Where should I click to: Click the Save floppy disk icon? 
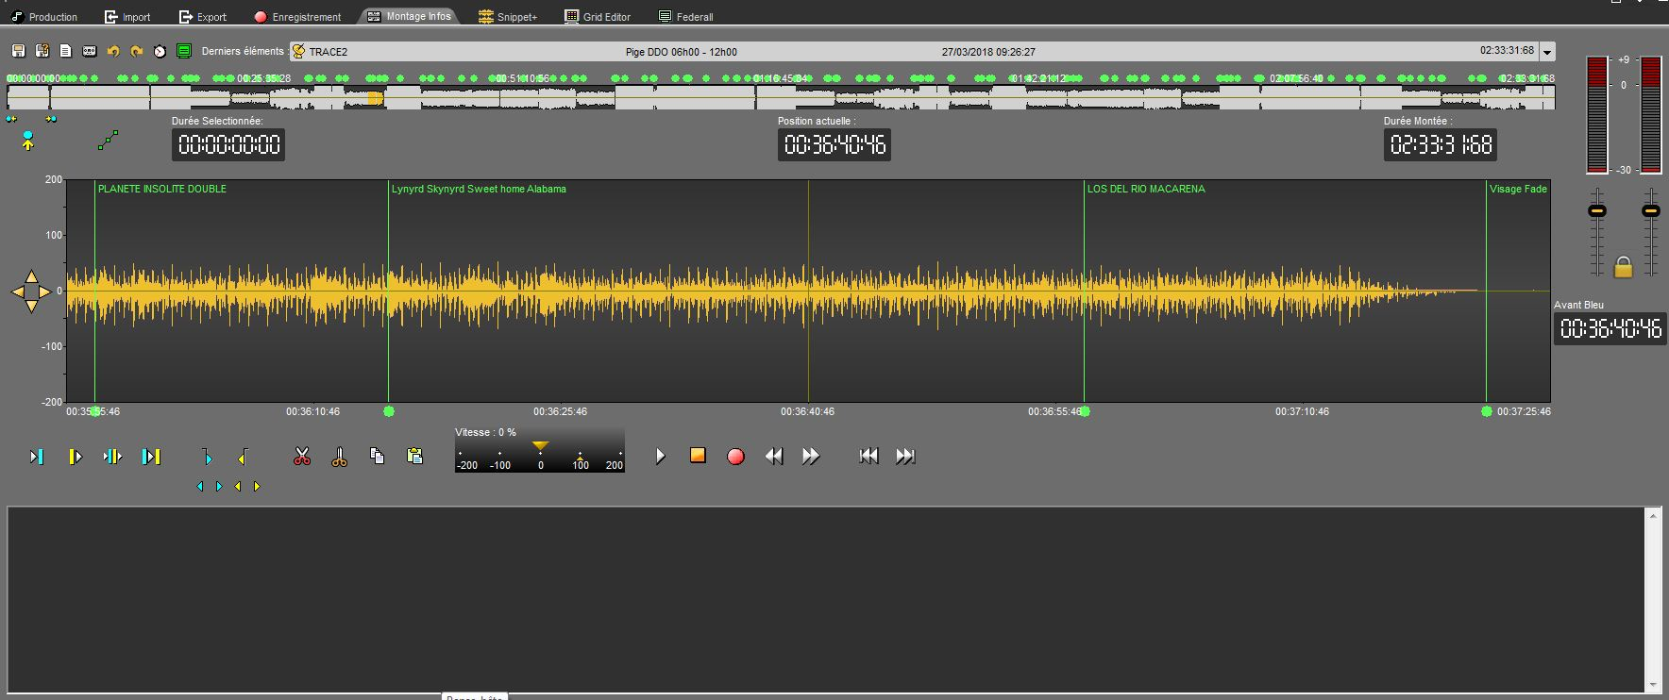(18, 51)
